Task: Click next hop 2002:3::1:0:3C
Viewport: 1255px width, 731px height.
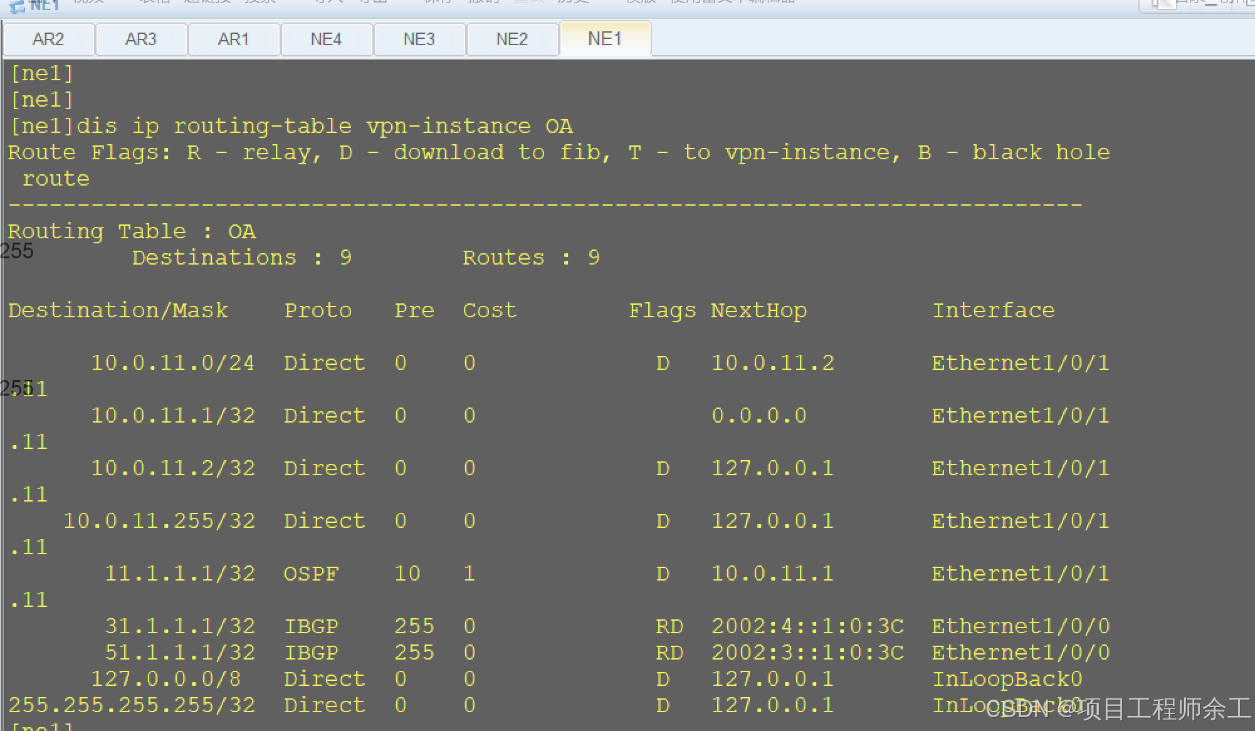Action: [807, 653]
